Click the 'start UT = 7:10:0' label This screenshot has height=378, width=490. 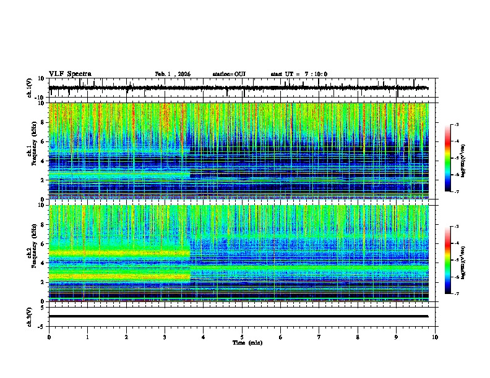point(299,74)
